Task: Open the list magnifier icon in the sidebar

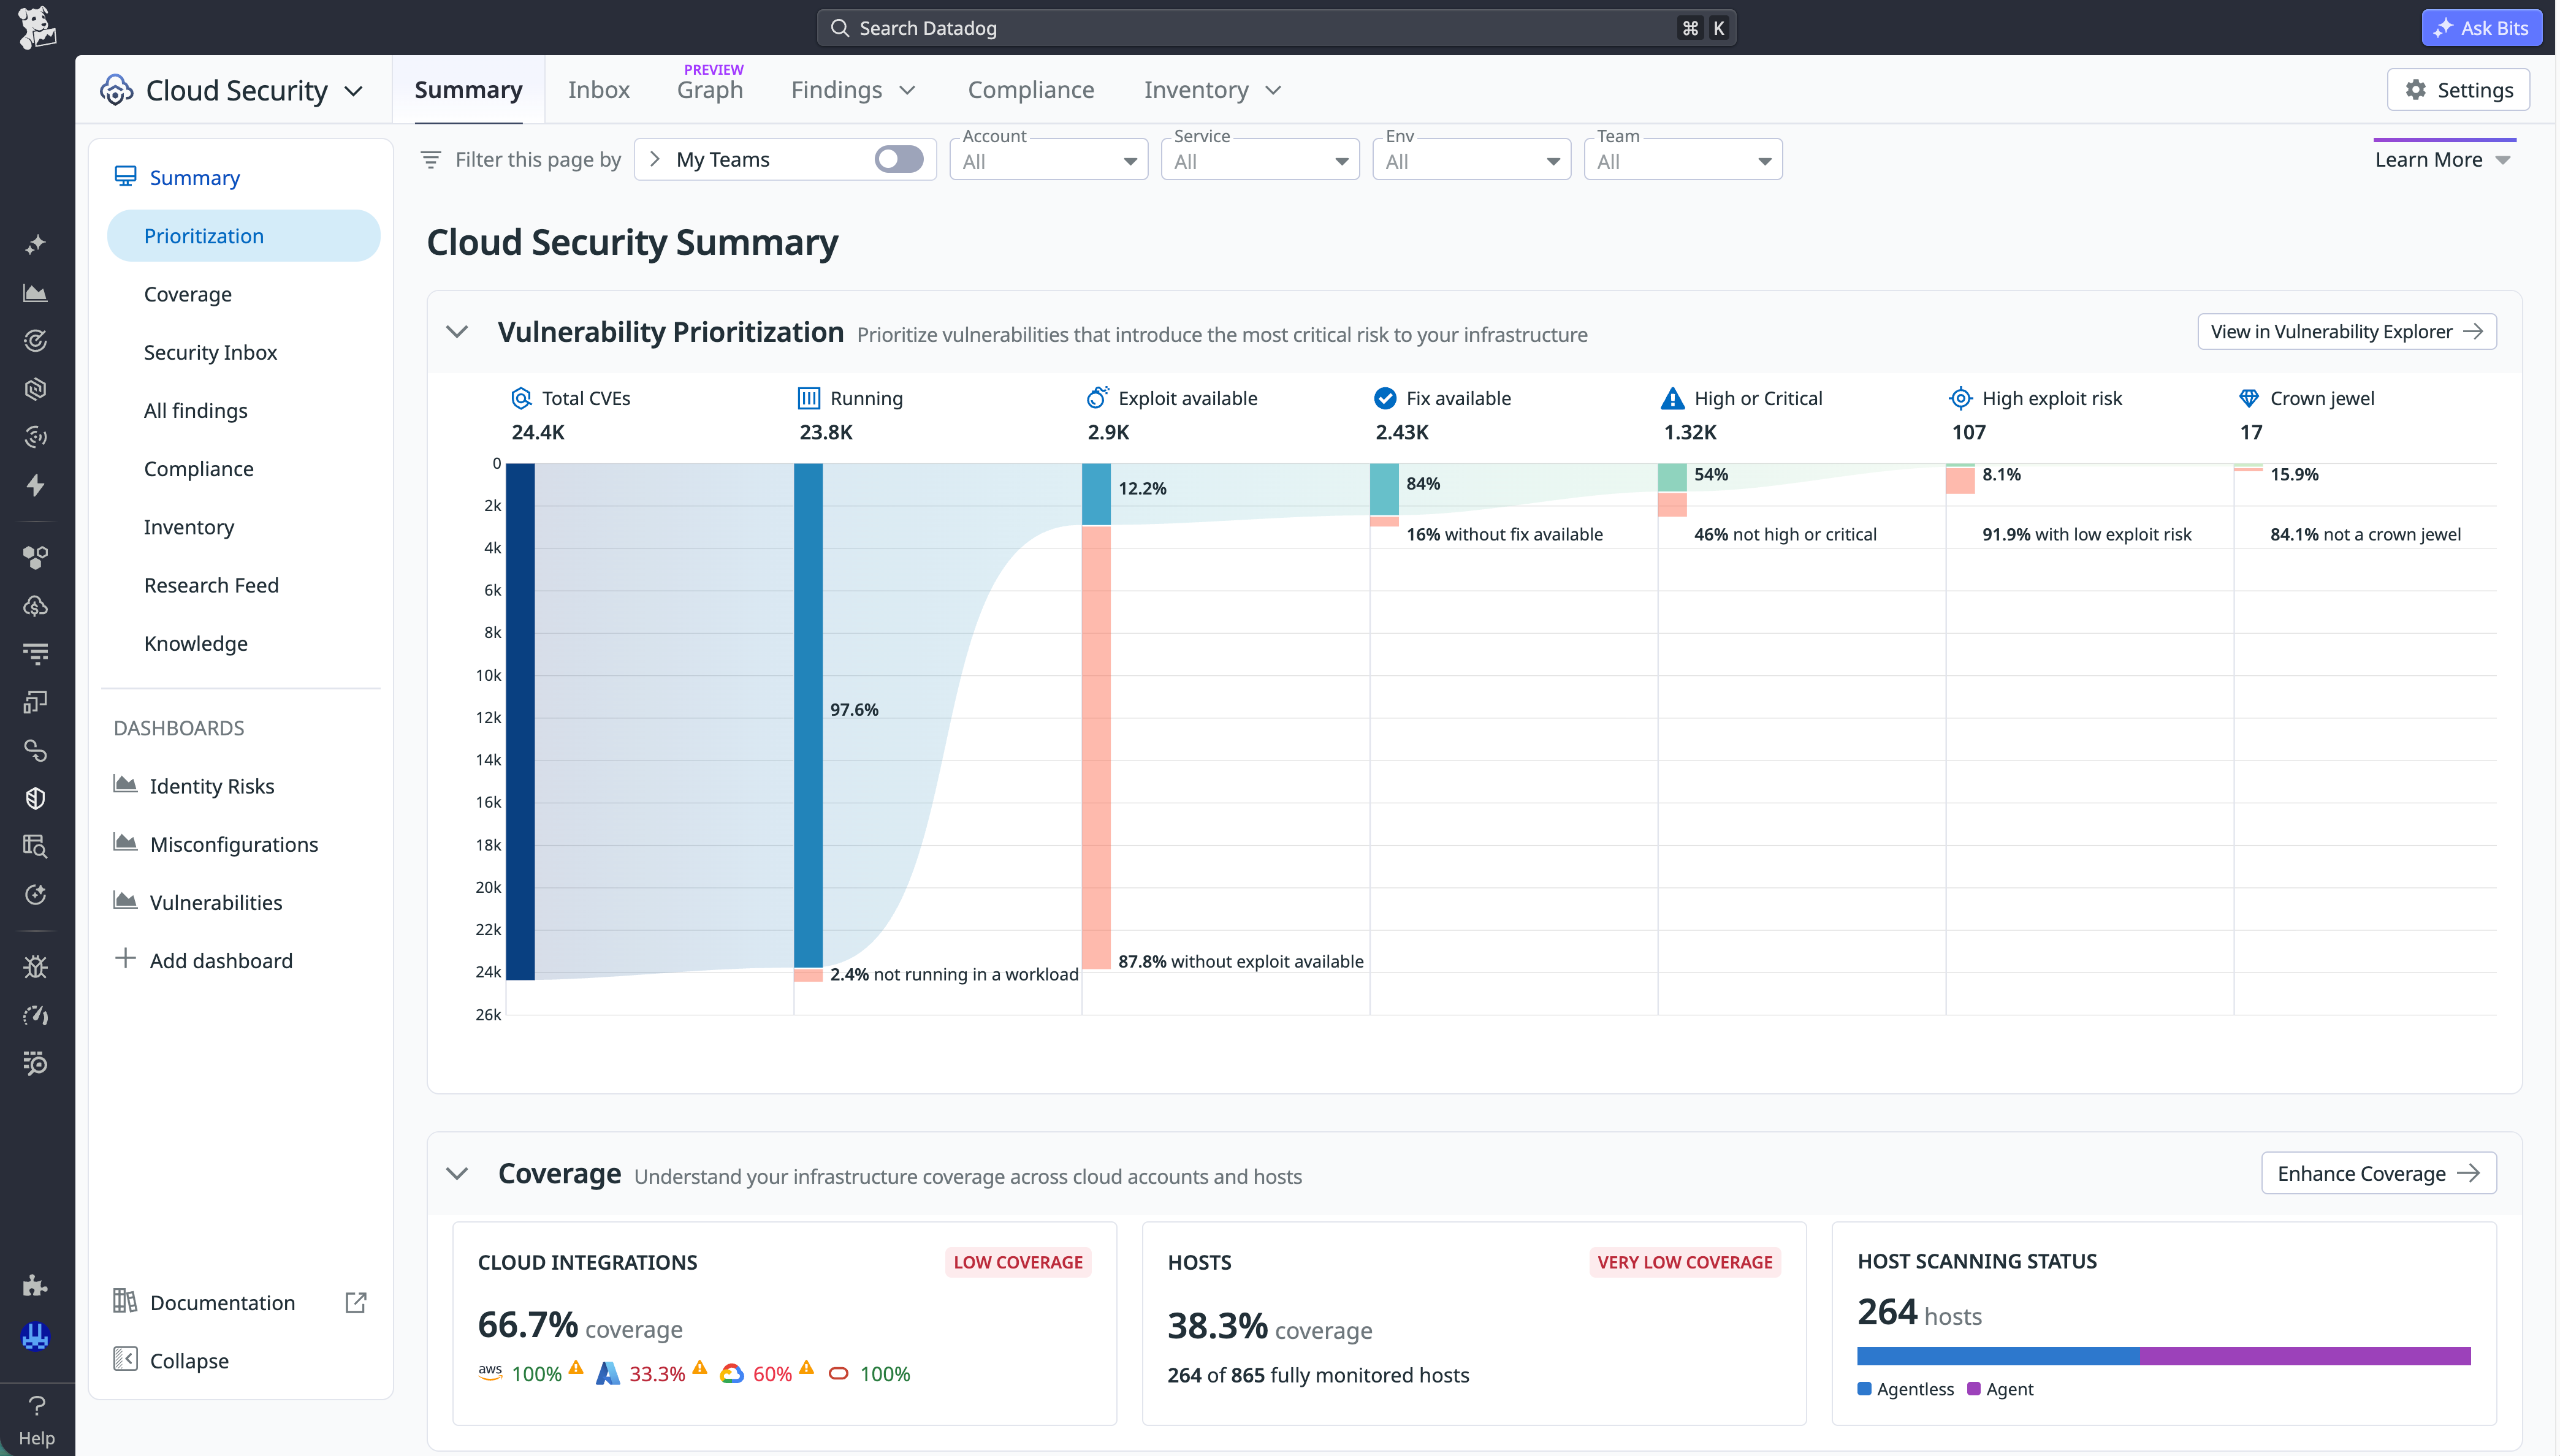Action: [x=36, y=1063]
